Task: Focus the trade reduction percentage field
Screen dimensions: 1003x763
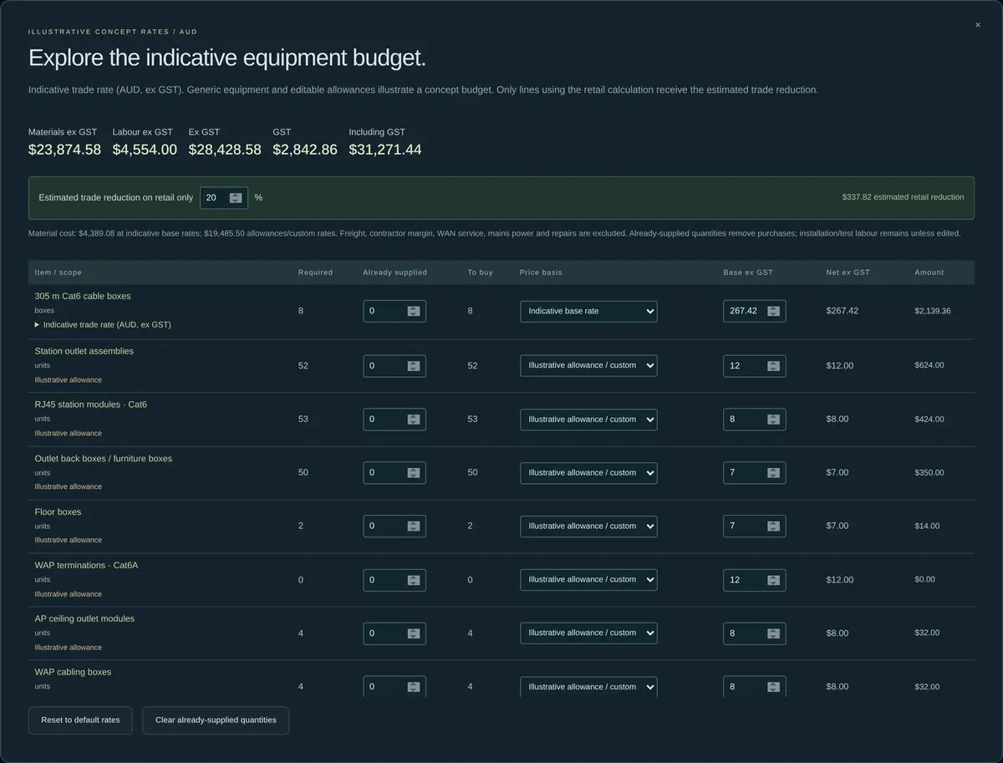Action: (224, 198)
